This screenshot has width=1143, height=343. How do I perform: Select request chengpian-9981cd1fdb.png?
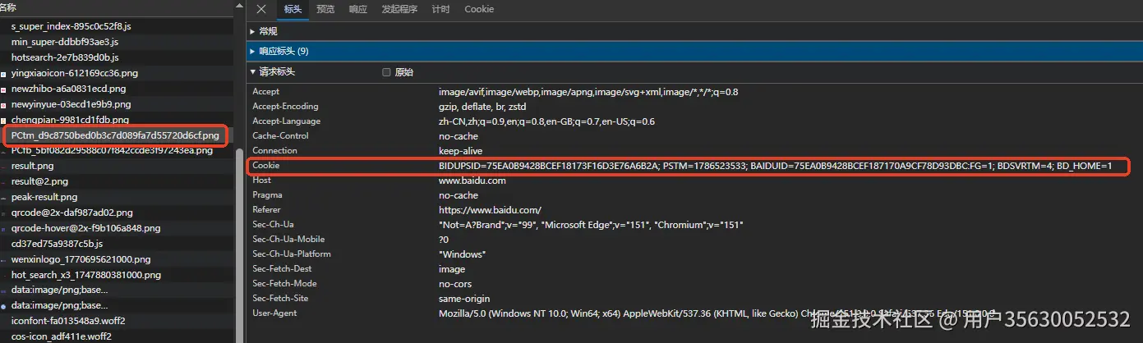tap(71, 120)
